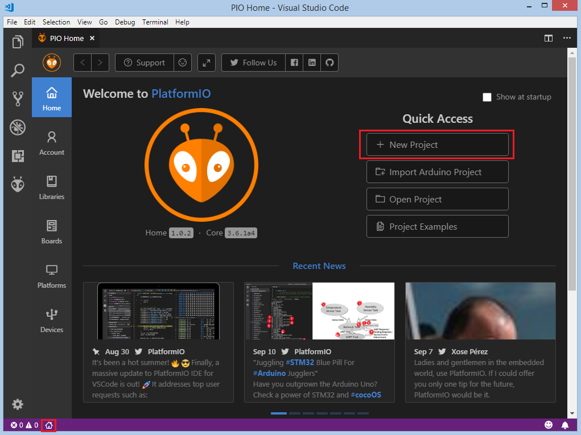Click the feedback smiley in the status bar

[x=548, y=424]
